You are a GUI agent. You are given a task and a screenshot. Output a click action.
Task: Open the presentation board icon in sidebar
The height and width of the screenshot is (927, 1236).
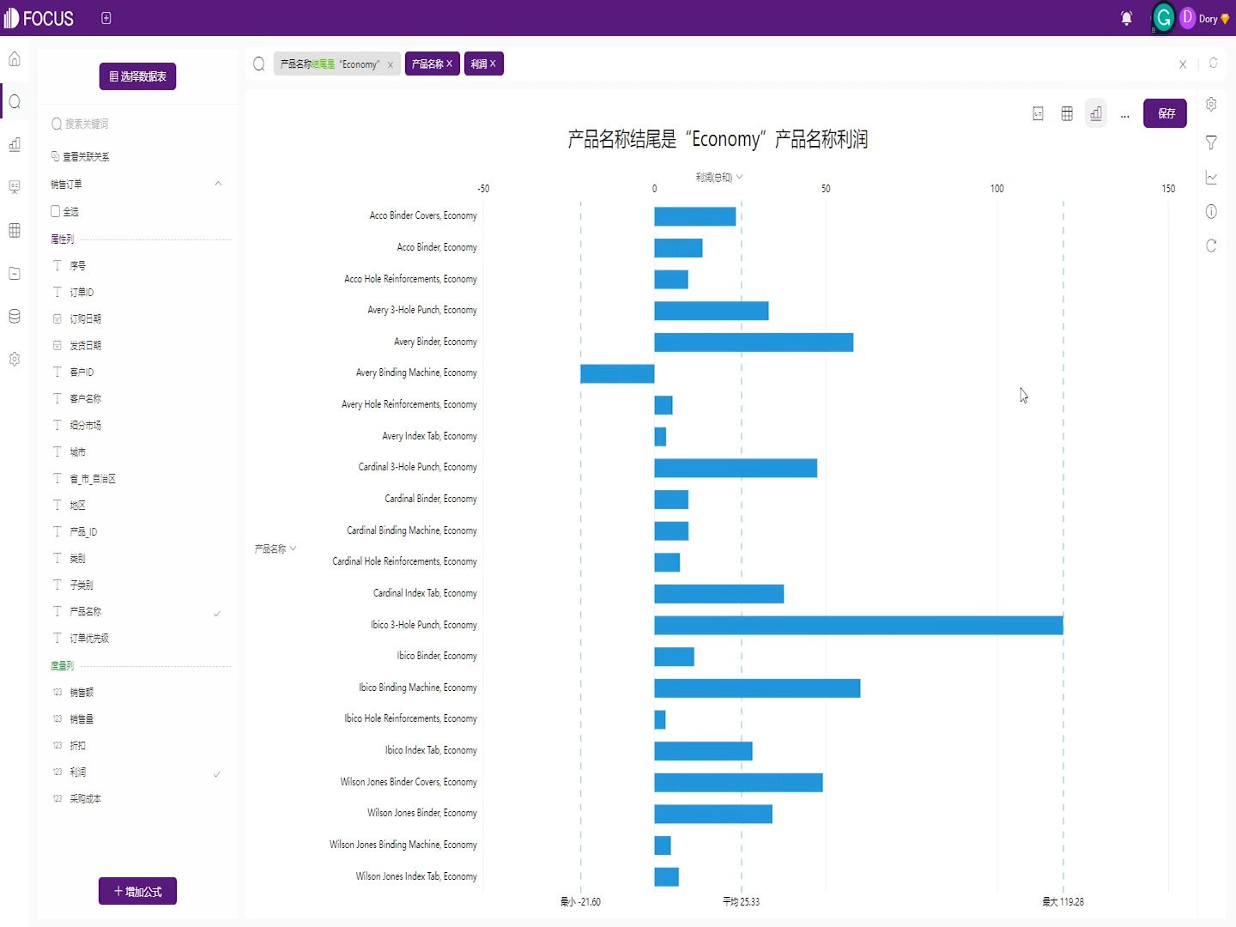tap(15, 187)
